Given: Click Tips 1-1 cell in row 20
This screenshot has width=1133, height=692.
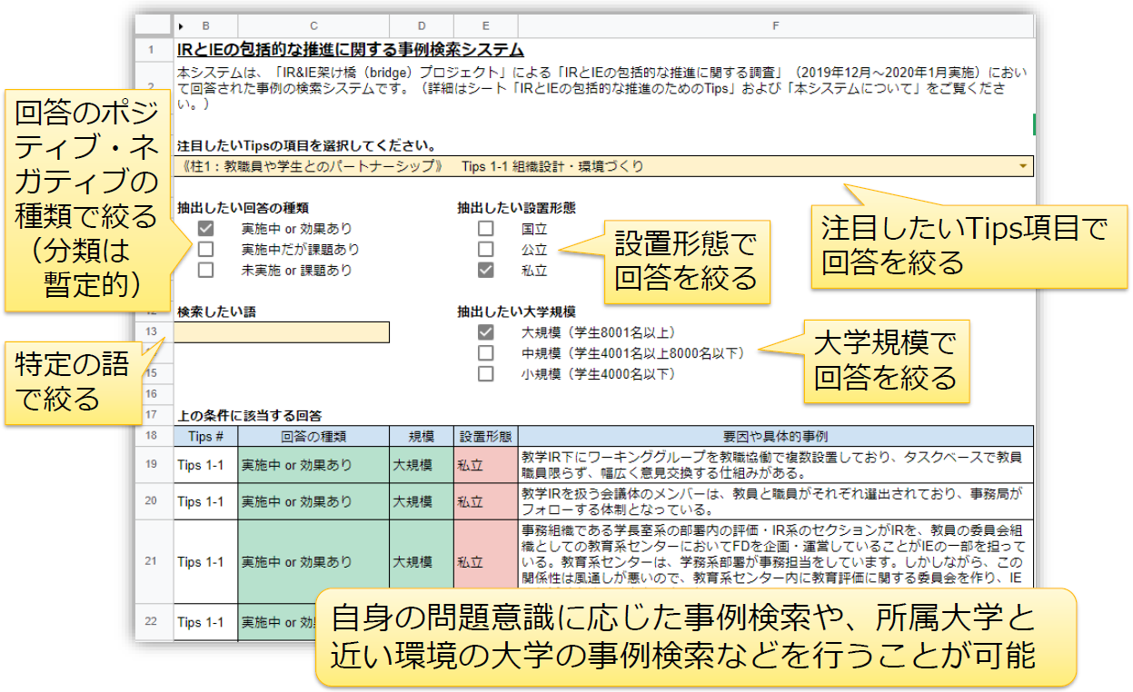Looking at the screenshot, I should coord(205,501).
